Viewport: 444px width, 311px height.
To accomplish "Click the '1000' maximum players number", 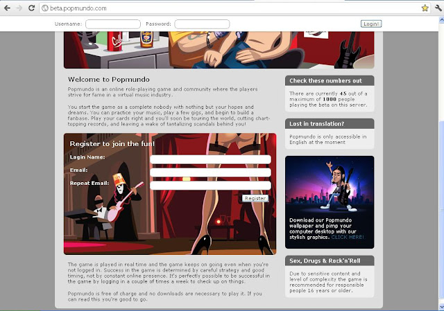I will [330, 99].
